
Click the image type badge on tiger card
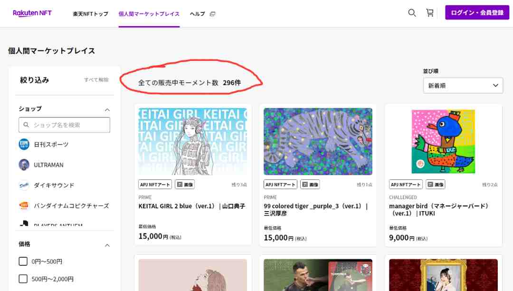tap(310, 184)
